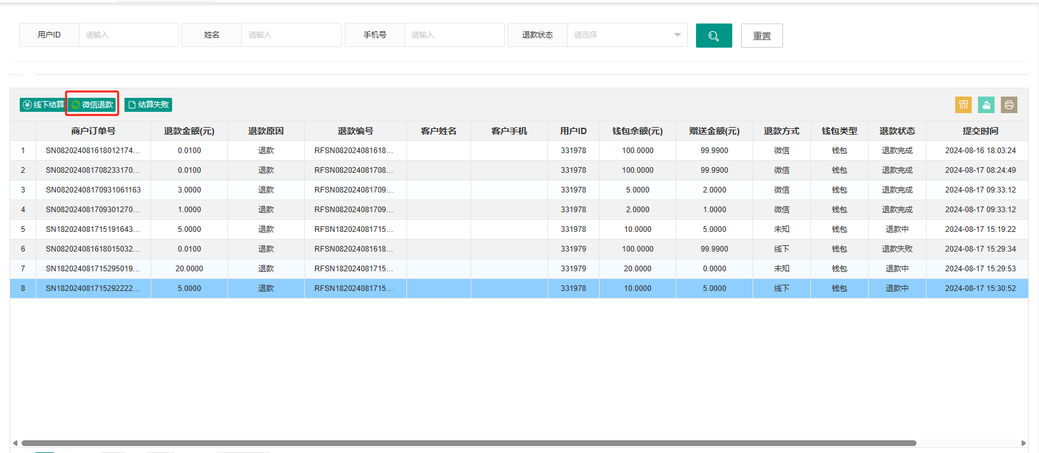Click the 退款状态 column header

click(x=897, y=131)
